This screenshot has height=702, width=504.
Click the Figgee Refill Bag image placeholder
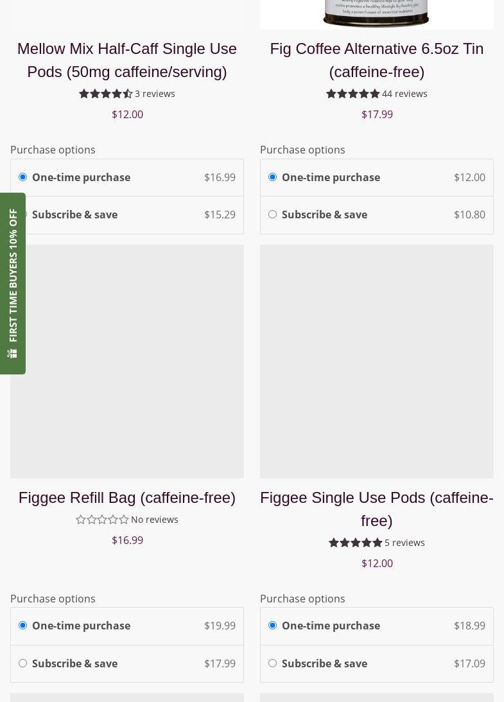[x=127, y=361]
